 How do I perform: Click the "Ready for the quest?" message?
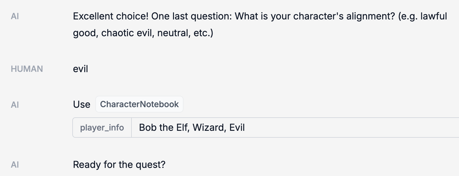119,165
